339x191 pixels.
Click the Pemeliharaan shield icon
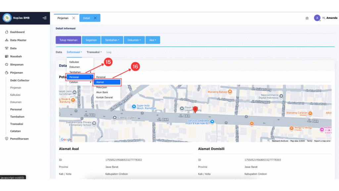7,139
